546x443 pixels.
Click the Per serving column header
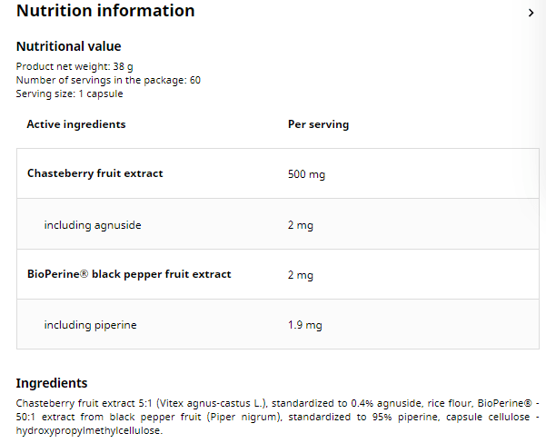coord(318,124)
